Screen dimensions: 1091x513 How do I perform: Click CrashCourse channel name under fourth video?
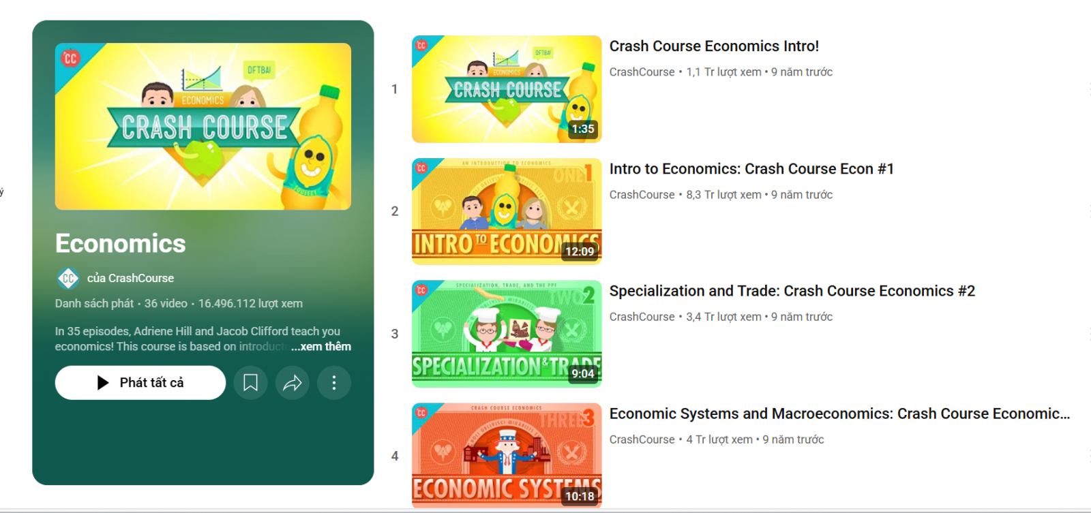(x=642, y=439)
